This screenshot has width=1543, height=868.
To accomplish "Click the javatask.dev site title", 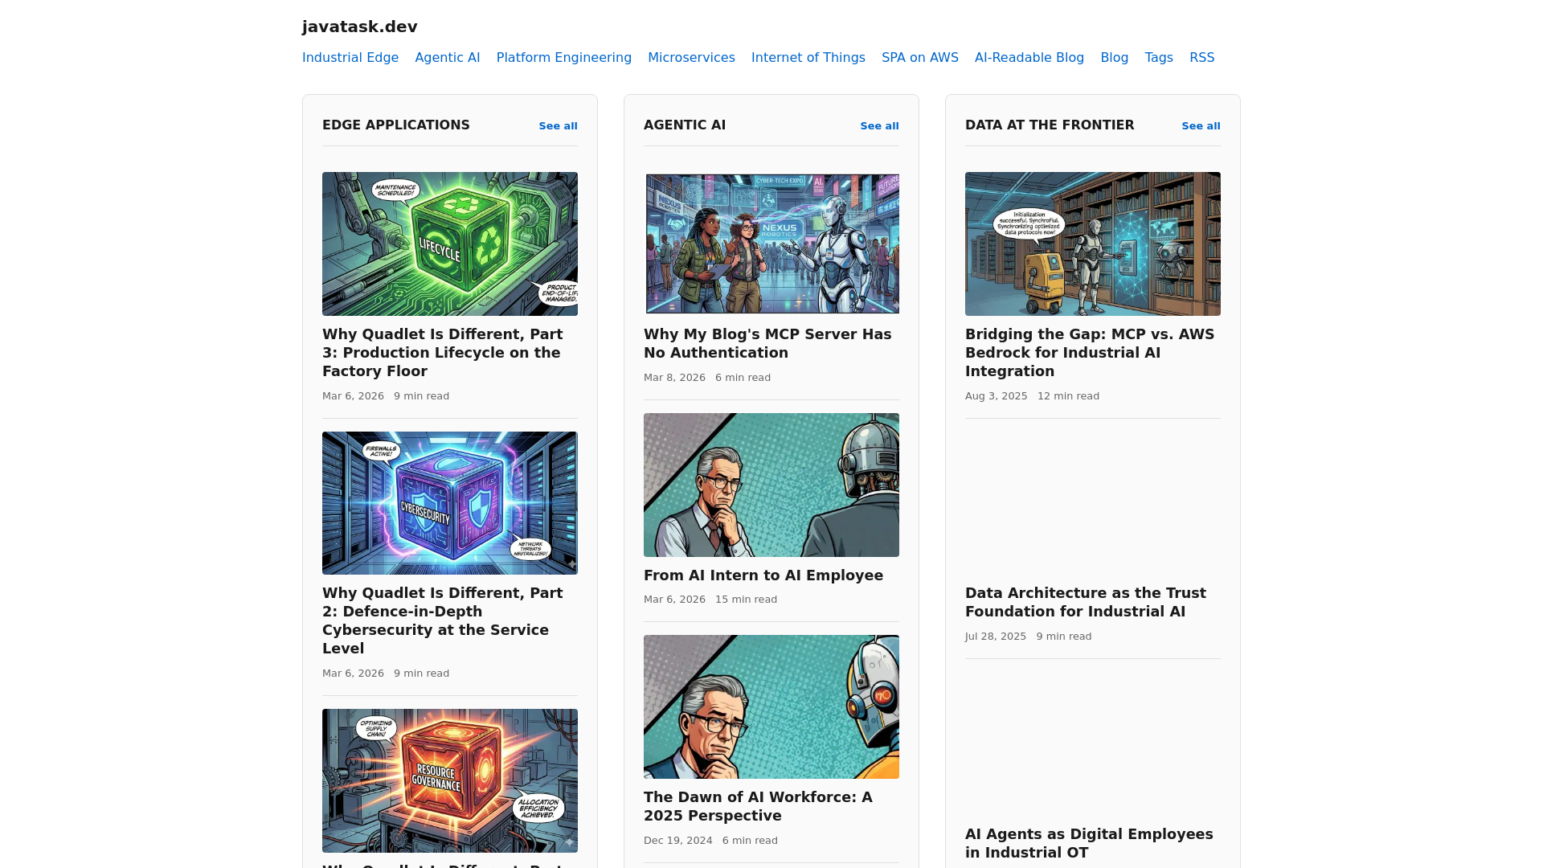I will tap(359, 27).
